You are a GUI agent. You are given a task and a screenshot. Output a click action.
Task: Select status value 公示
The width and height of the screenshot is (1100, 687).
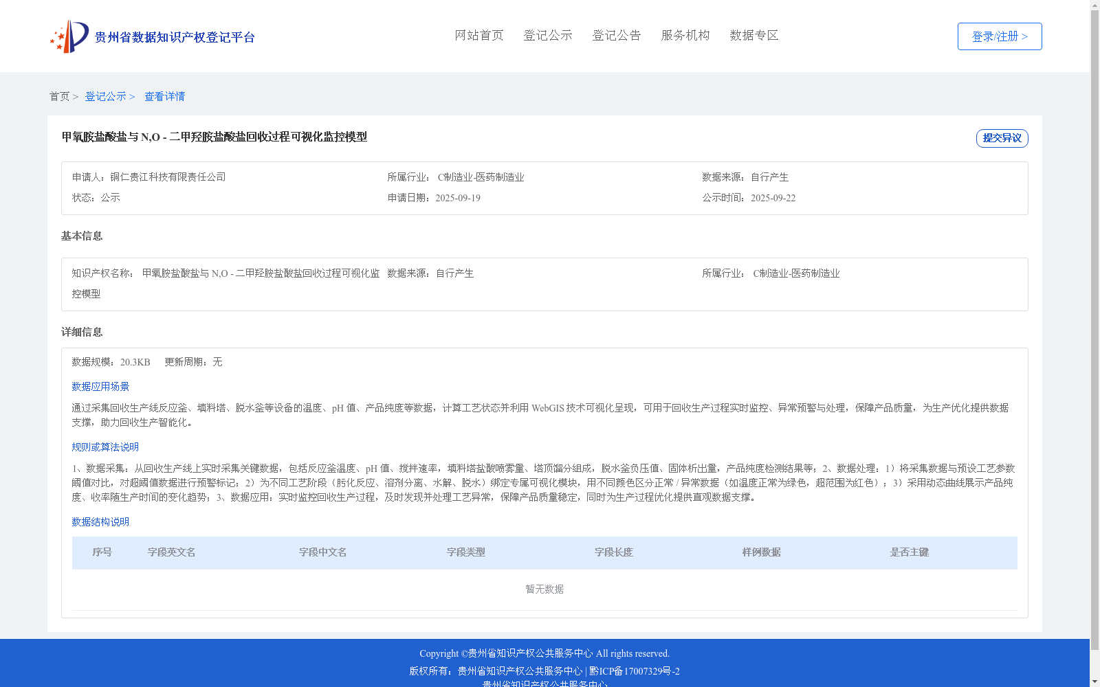click(110, 198)
